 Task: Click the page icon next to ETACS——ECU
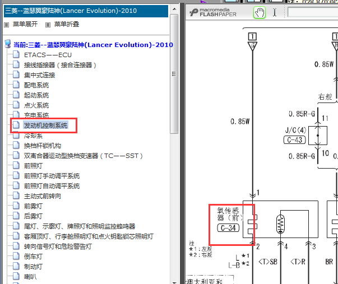(x=16, y=54)
